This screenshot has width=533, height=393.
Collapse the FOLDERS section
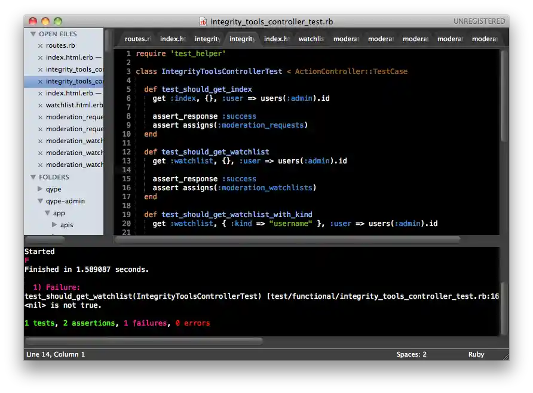pos(34,177)
